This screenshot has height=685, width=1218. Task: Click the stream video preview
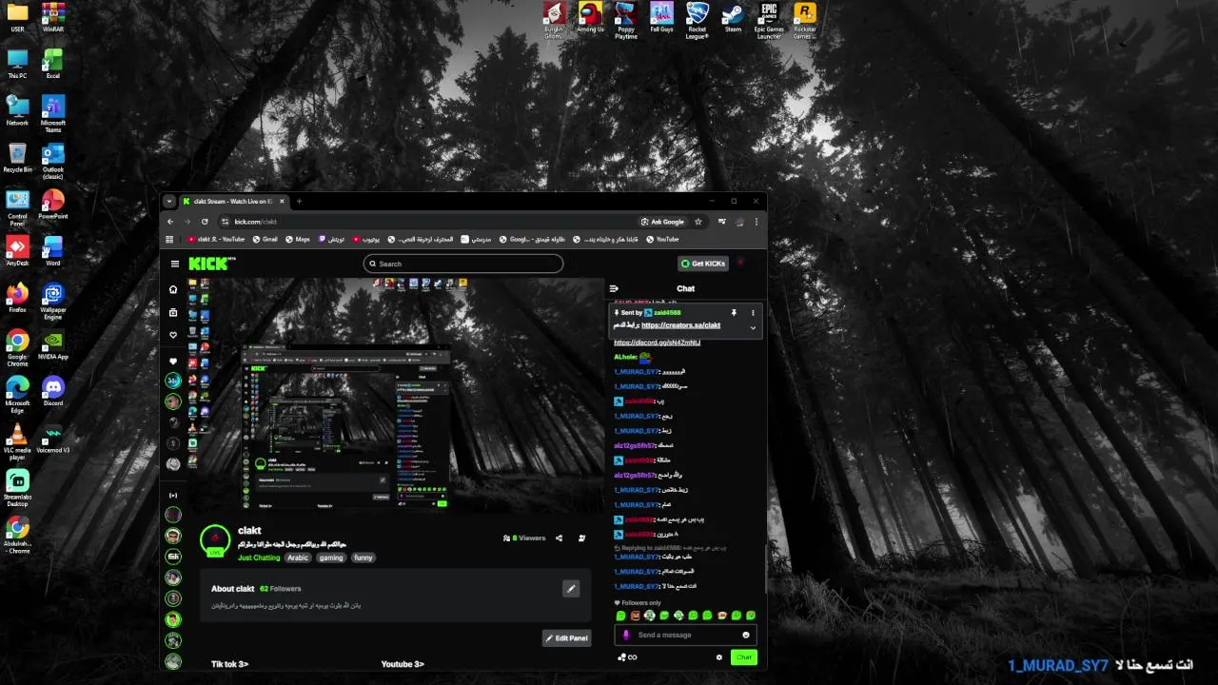pos(395,395)
